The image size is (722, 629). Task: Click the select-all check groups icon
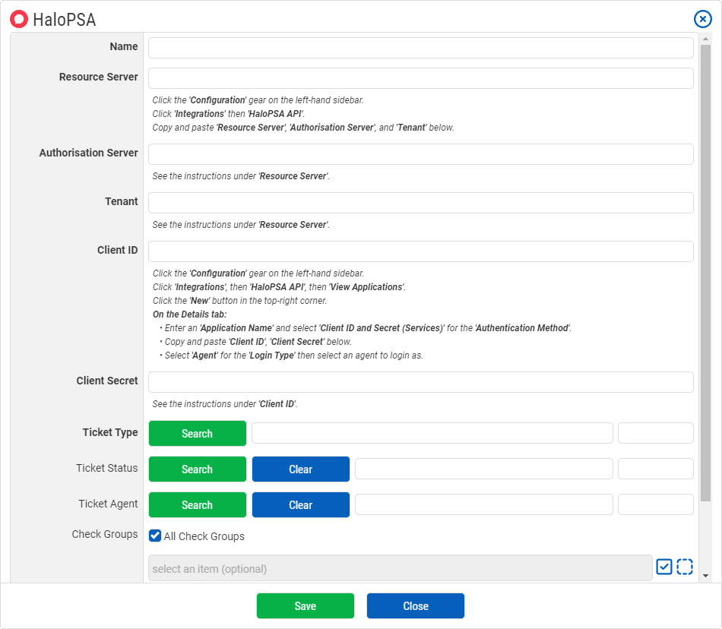(x=663, y=567)
